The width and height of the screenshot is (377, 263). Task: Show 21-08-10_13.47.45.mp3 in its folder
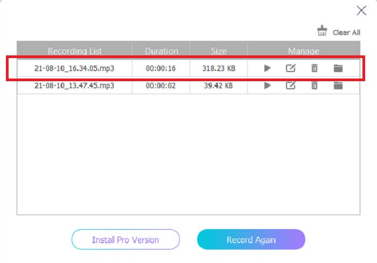pyautogui.click(x=338, y=86)
